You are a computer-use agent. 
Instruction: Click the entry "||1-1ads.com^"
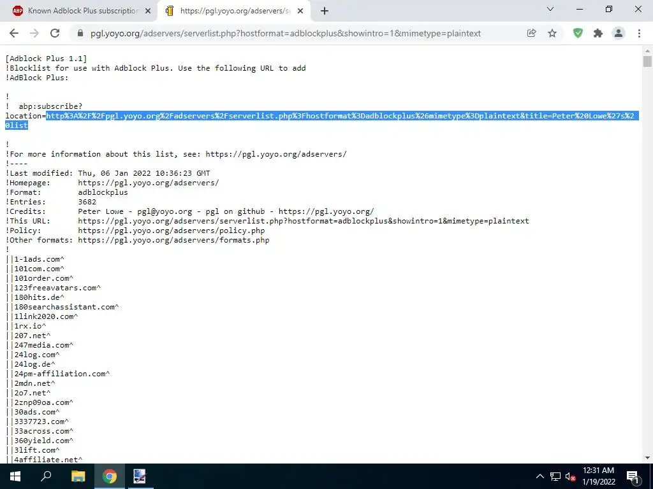point(35,260)
